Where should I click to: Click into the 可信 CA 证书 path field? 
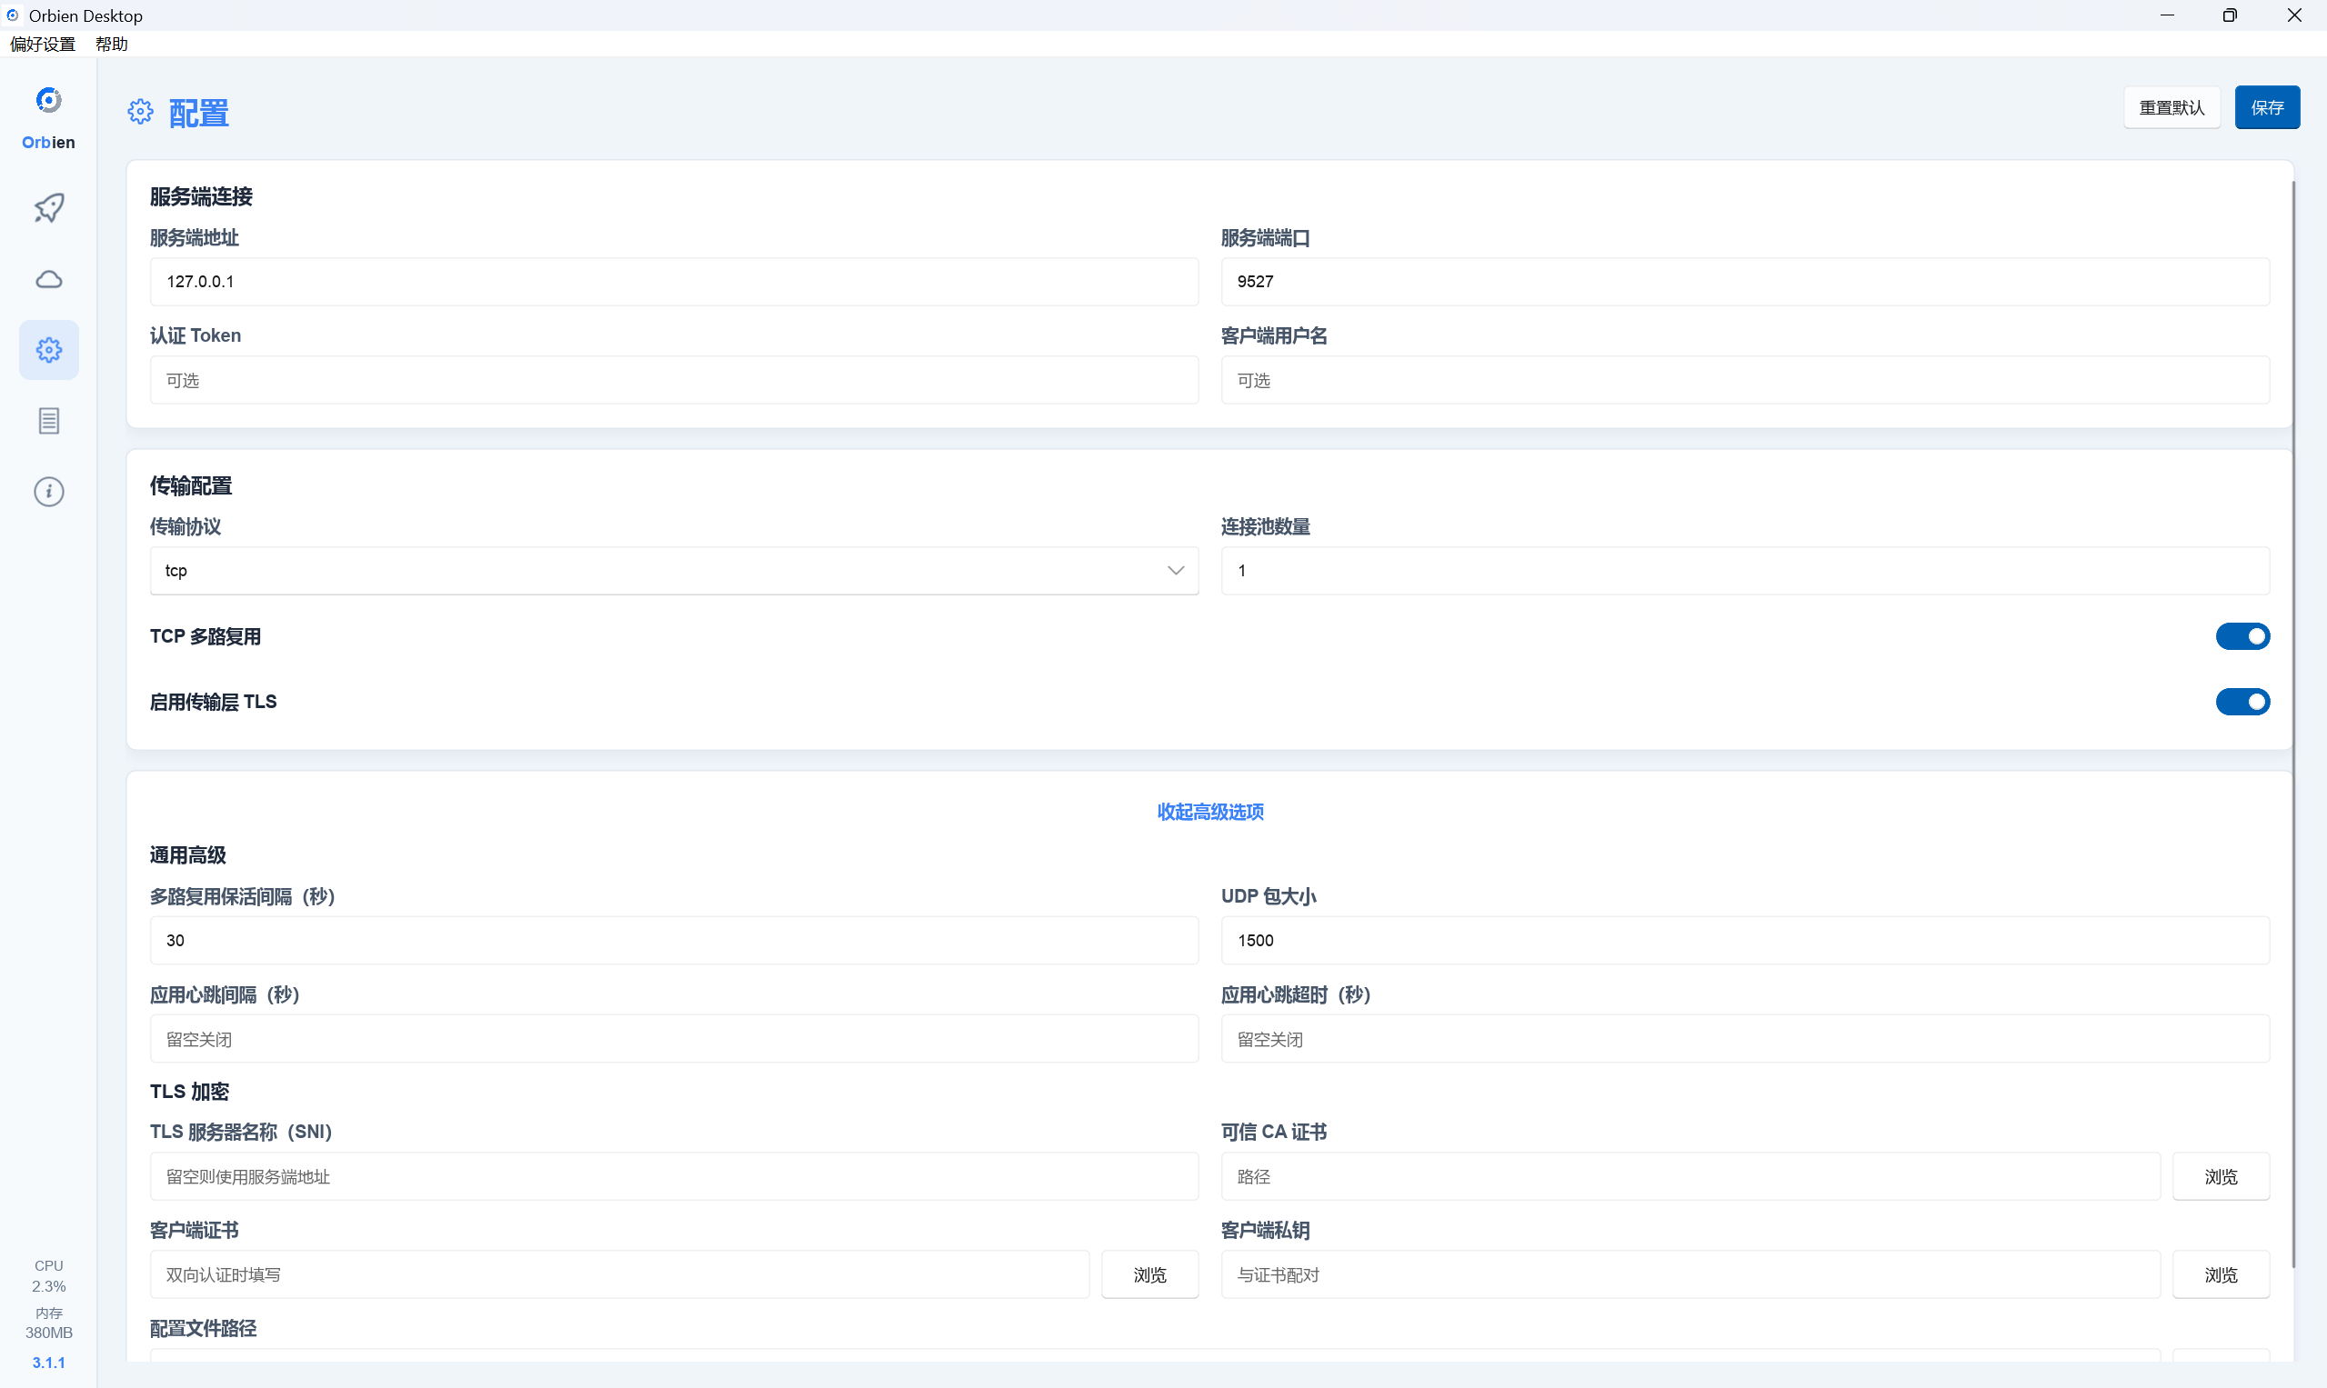[x=1690, y=1176]
